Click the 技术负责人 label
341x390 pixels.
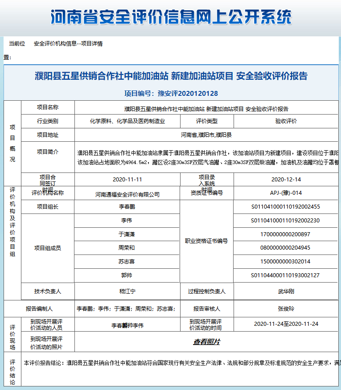48,291
